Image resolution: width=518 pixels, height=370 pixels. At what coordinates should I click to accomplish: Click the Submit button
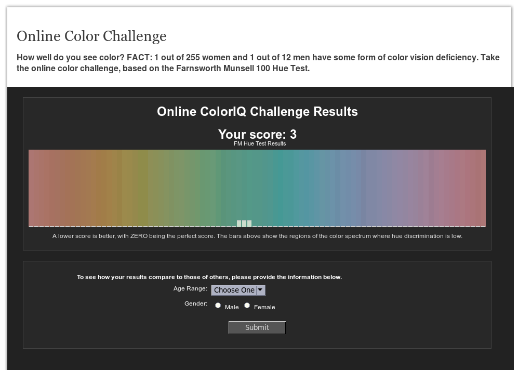pos(257,327)
